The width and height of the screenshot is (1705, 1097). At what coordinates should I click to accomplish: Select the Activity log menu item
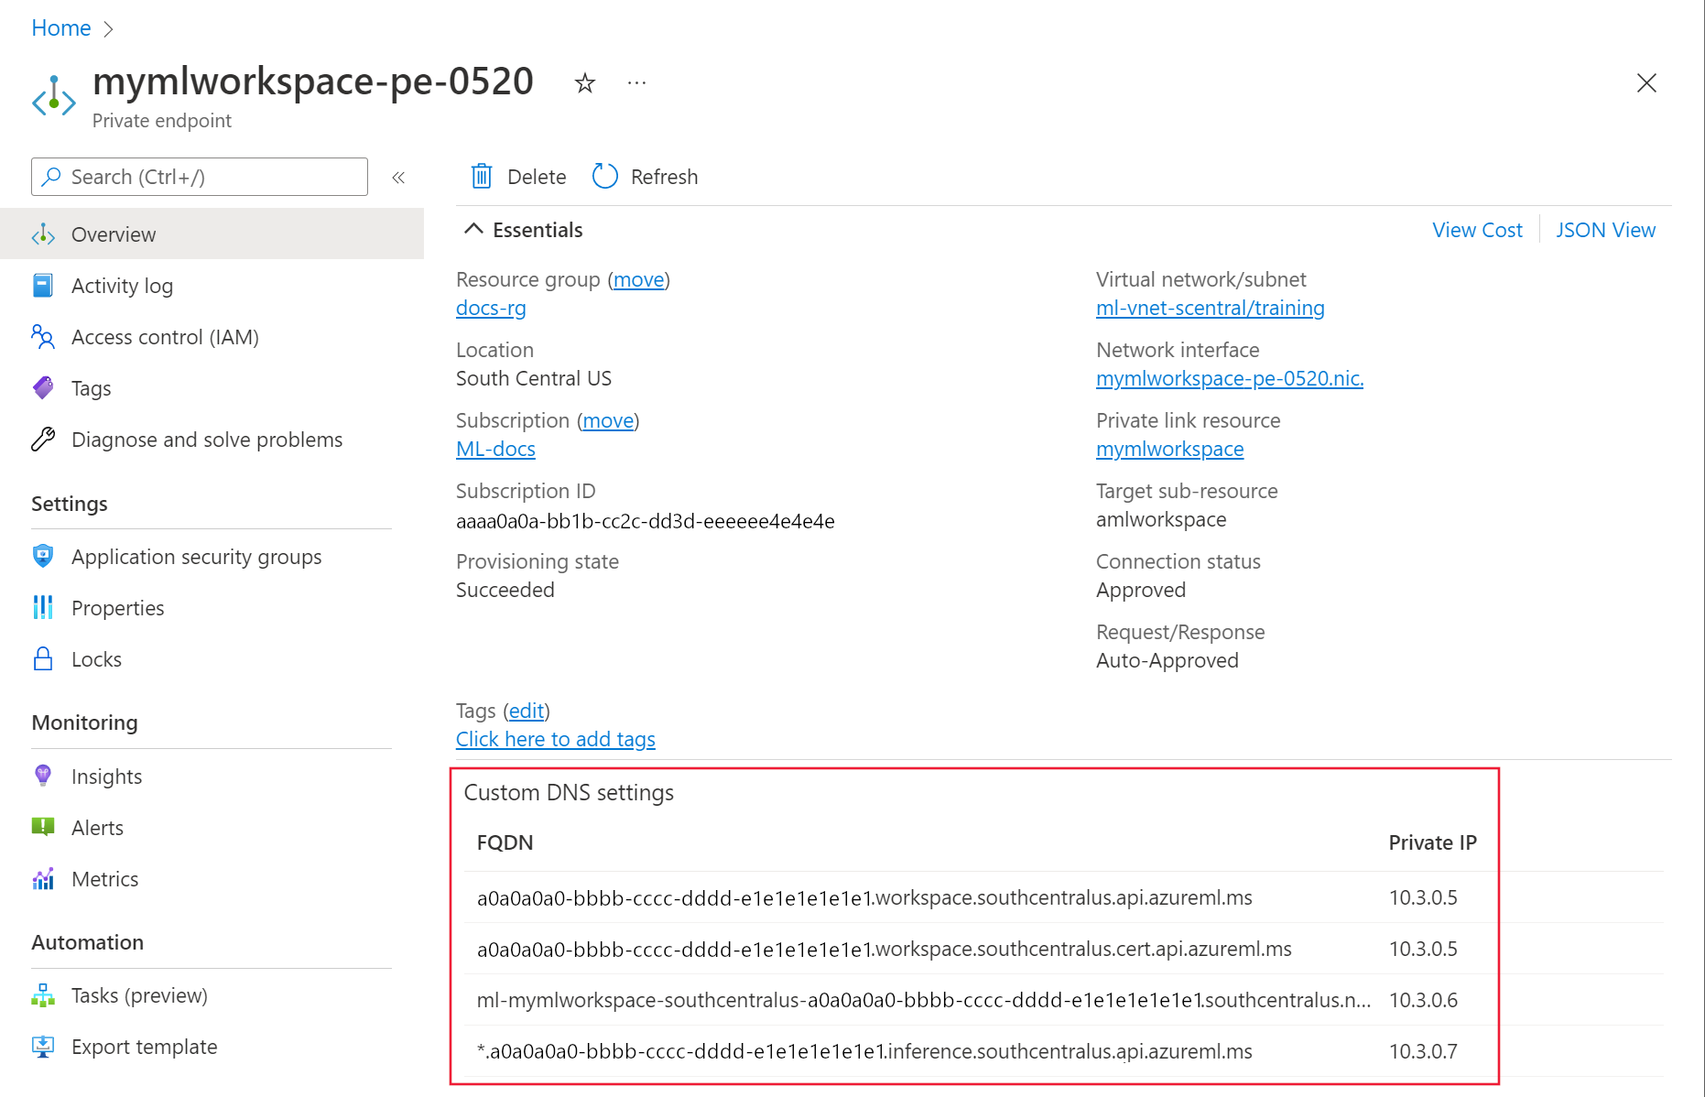122,286
